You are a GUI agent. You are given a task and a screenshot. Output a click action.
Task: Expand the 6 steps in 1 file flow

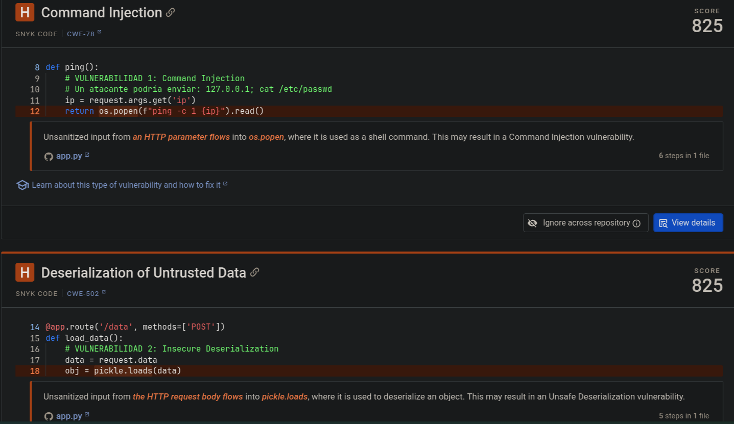(x=683, y=156)
